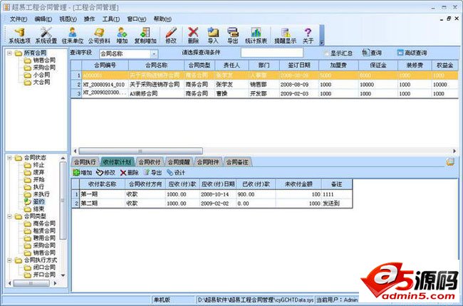Open the 视图 menu
Screen dimensions: 463x306
pos(68,19)
